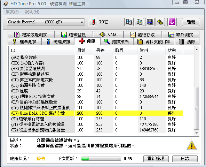Viewport: 206px width, 167px height.
Task: Click the warning triangle icon
Action: [192, 145]
